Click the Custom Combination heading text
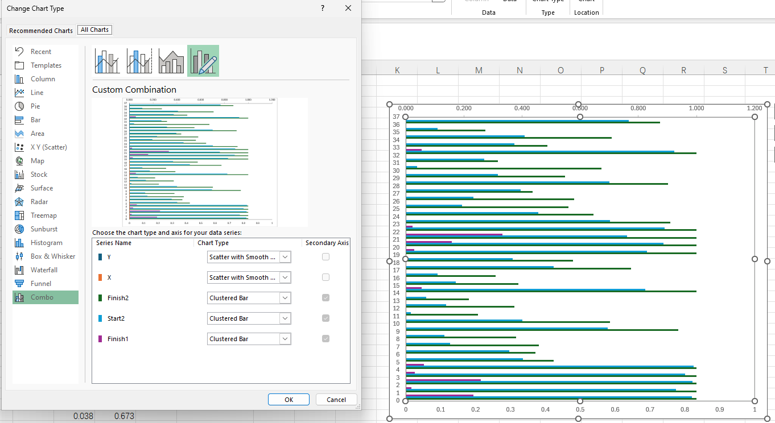This screenshot has height=423, width=775. coord(134,90)
